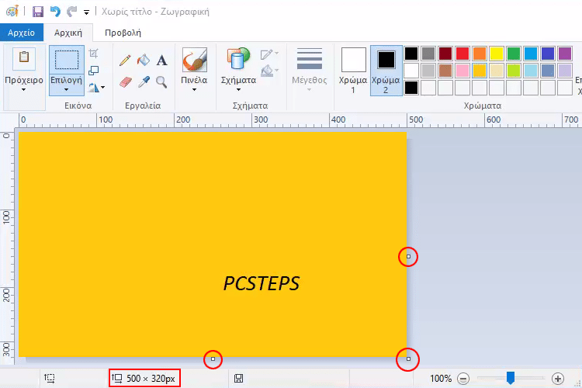This screenshot has height=388, width=582.
Task: Open the Rotate or flip dropdown
Action: (x=96, y=88)
